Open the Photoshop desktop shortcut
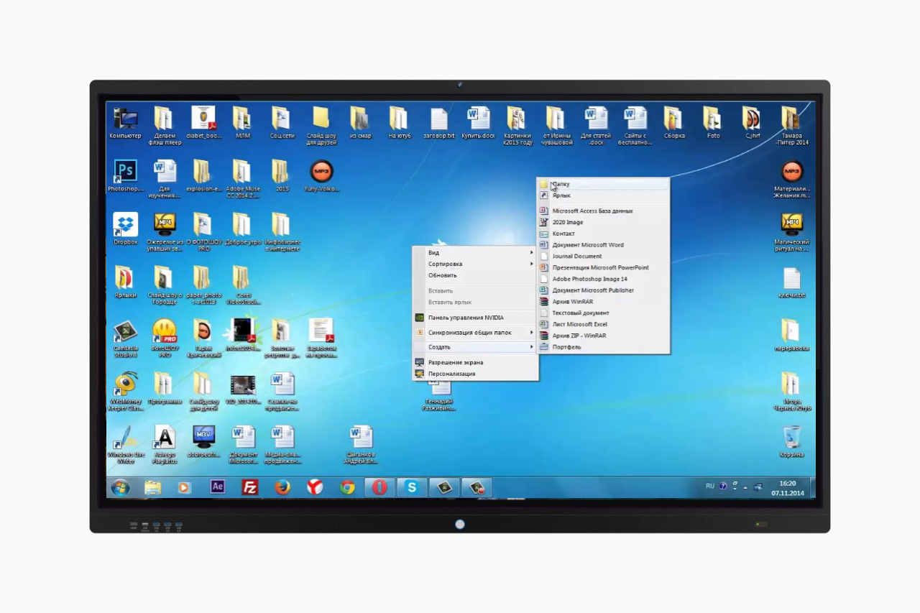This screenshot has width=920, height=613. [x=125, y=176]
